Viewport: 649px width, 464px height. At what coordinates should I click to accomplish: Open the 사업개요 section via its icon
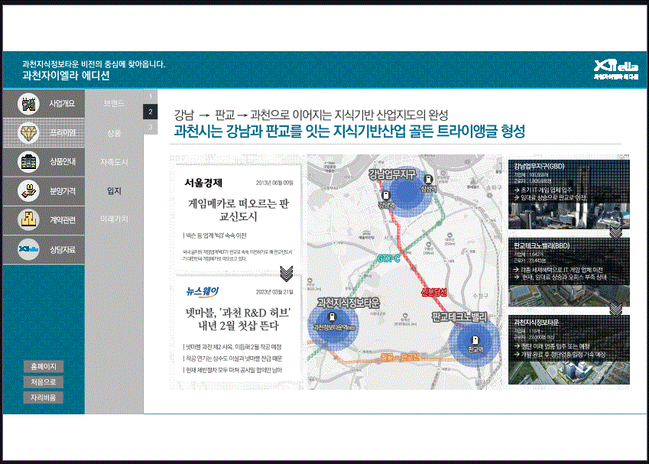pyautogui.click(x=28, y=103)
